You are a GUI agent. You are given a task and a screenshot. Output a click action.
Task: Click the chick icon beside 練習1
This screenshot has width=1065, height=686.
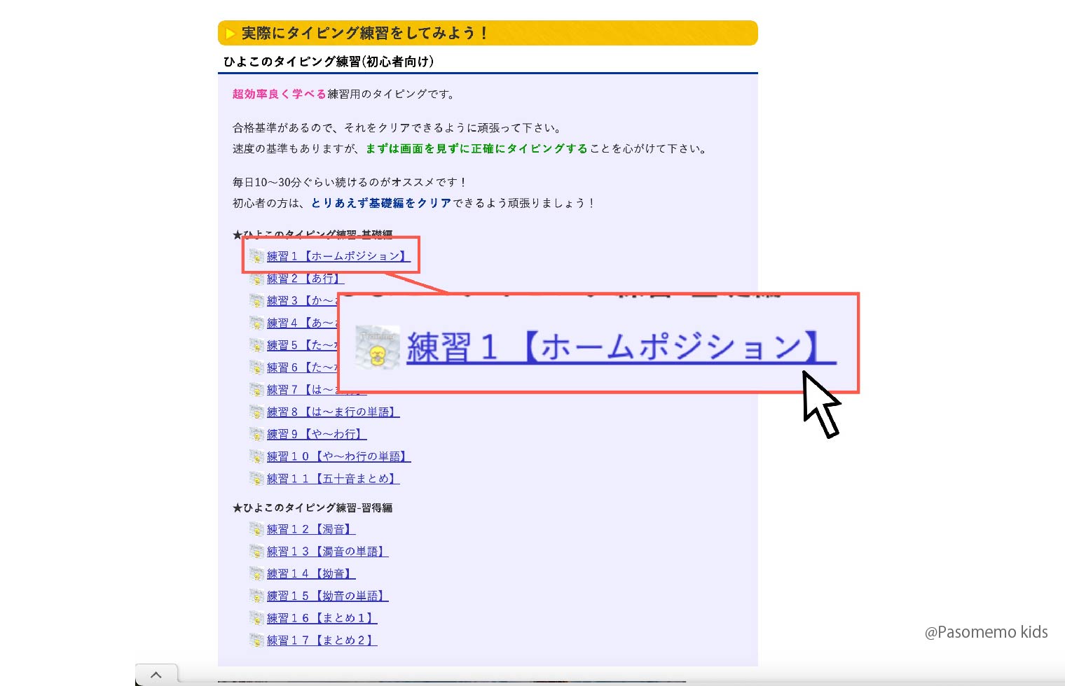click(257, 256)
